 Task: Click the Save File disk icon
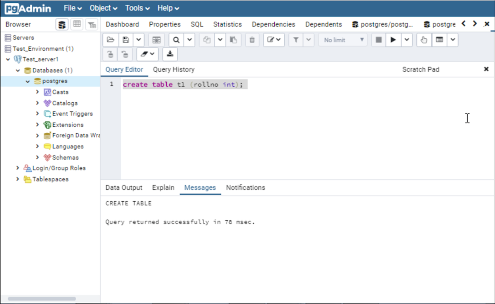pyautogui.click(x=126, y=40)
